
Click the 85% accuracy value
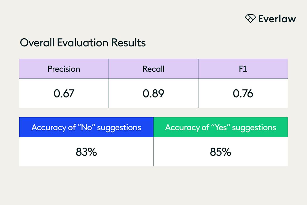(x=220, y=152)
